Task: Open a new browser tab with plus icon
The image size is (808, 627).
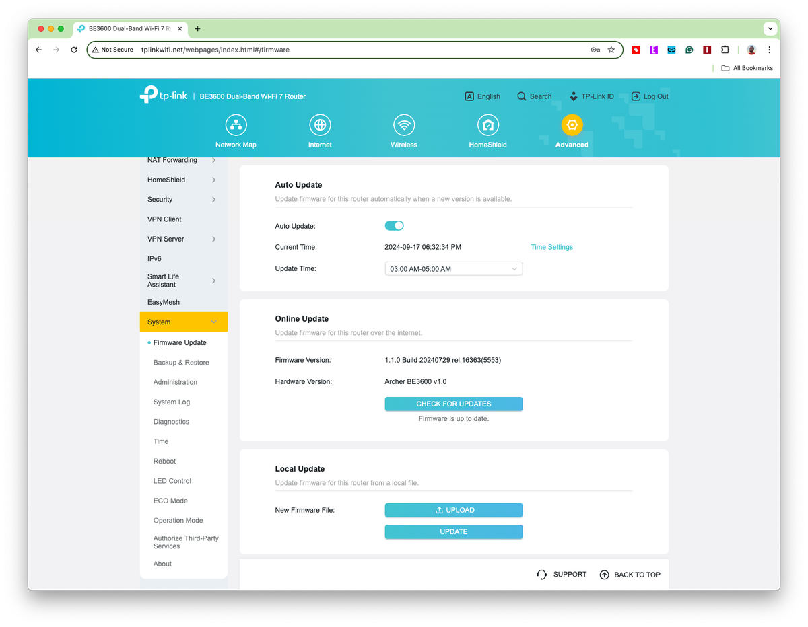Action: click(x=197, y=29)
